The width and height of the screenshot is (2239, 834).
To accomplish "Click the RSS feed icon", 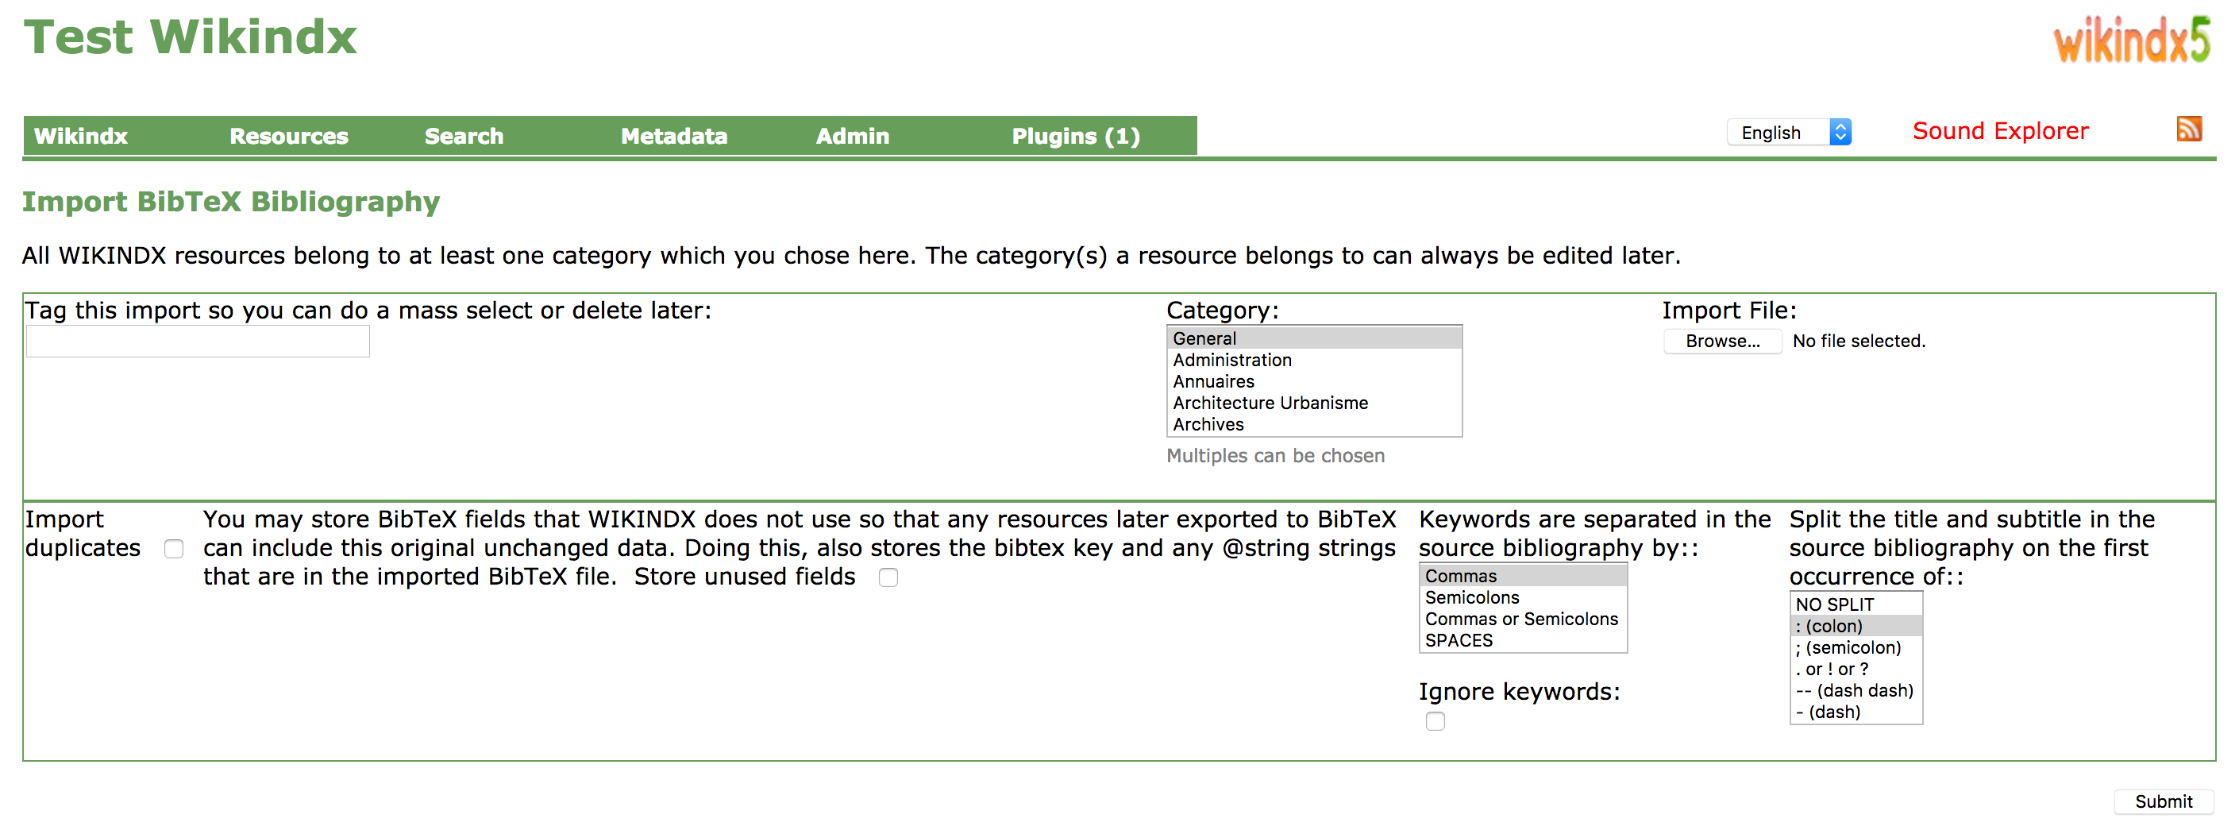I will pyautogui.click(x=2187, y=129).
